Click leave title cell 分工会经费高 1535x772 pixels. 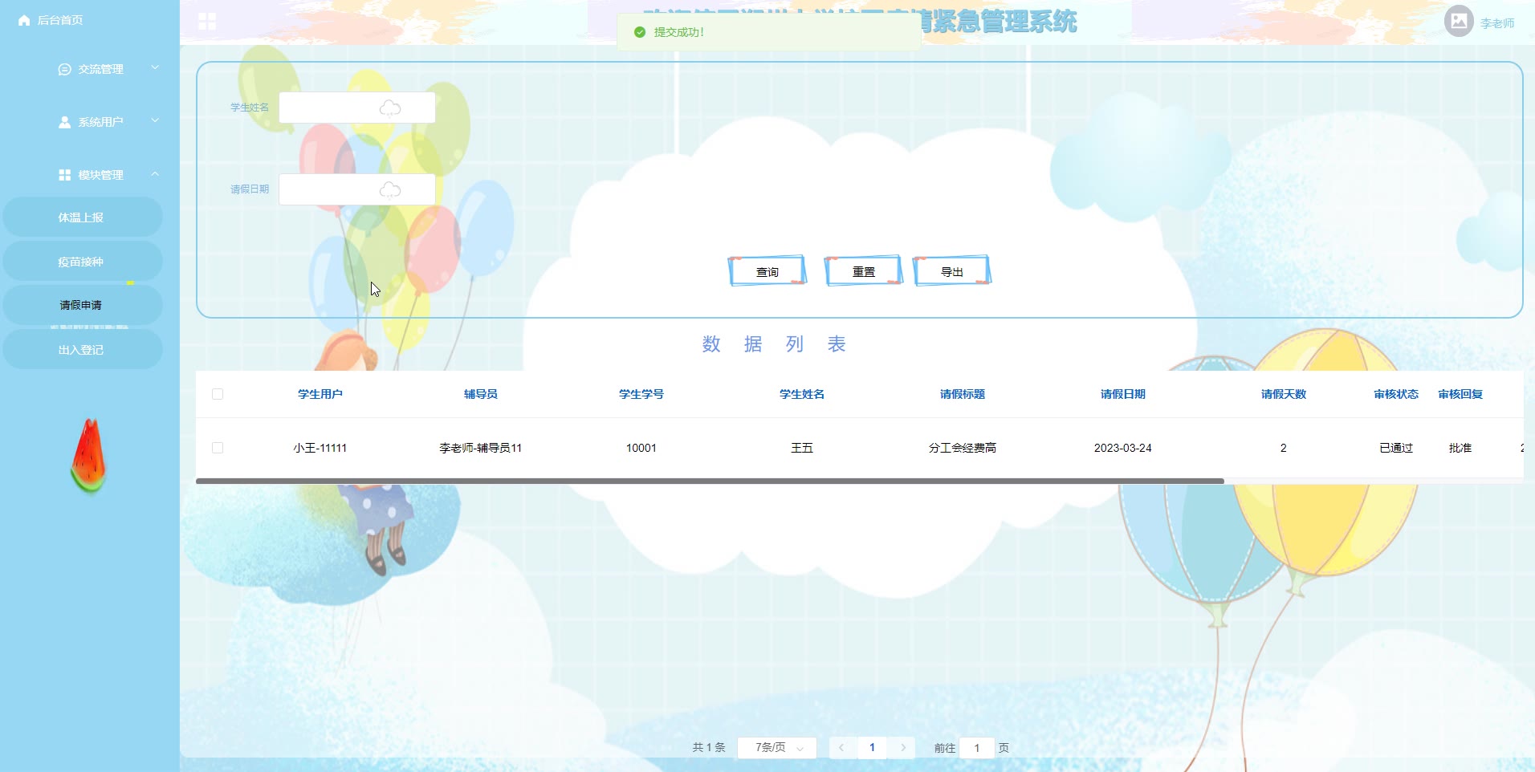tap(963, 448)
